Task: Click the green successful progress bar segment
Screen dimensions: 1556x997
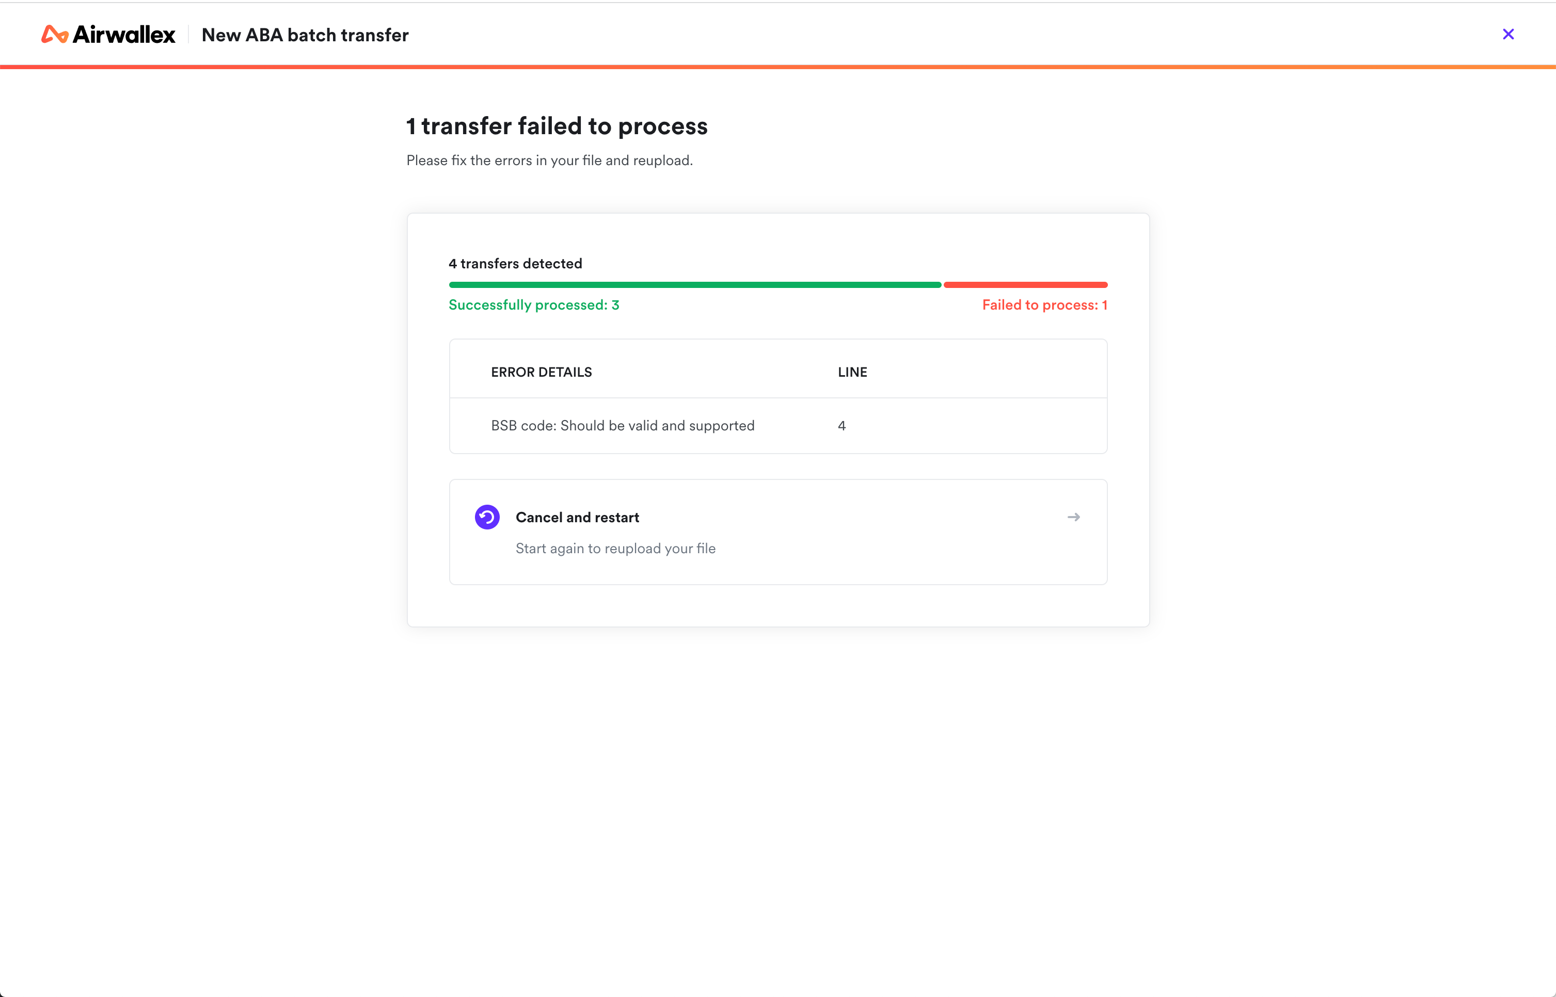Action: coord(695,285)
